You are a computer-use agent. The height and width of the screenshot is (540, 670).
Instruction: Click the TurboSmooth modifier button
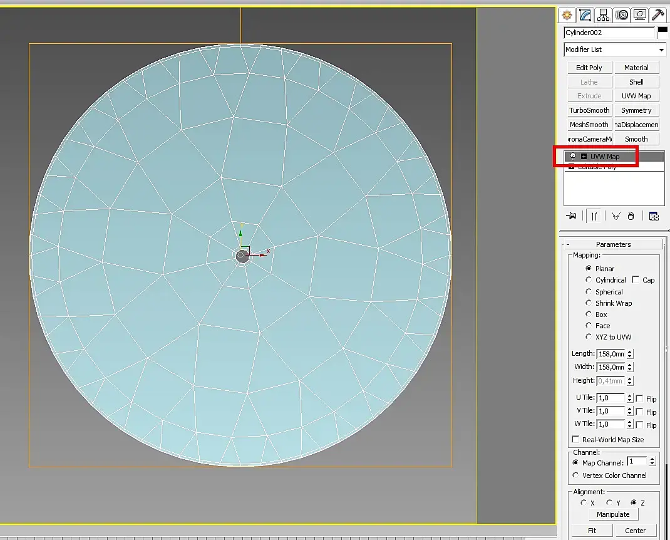pos(589,110)
